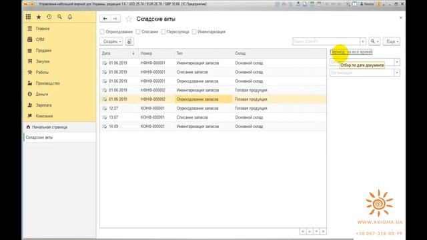The height and width of the screenshot is (240, 427).
Task: Open the History clock icon
Action: pyautogui.click(x=49, y=17)
